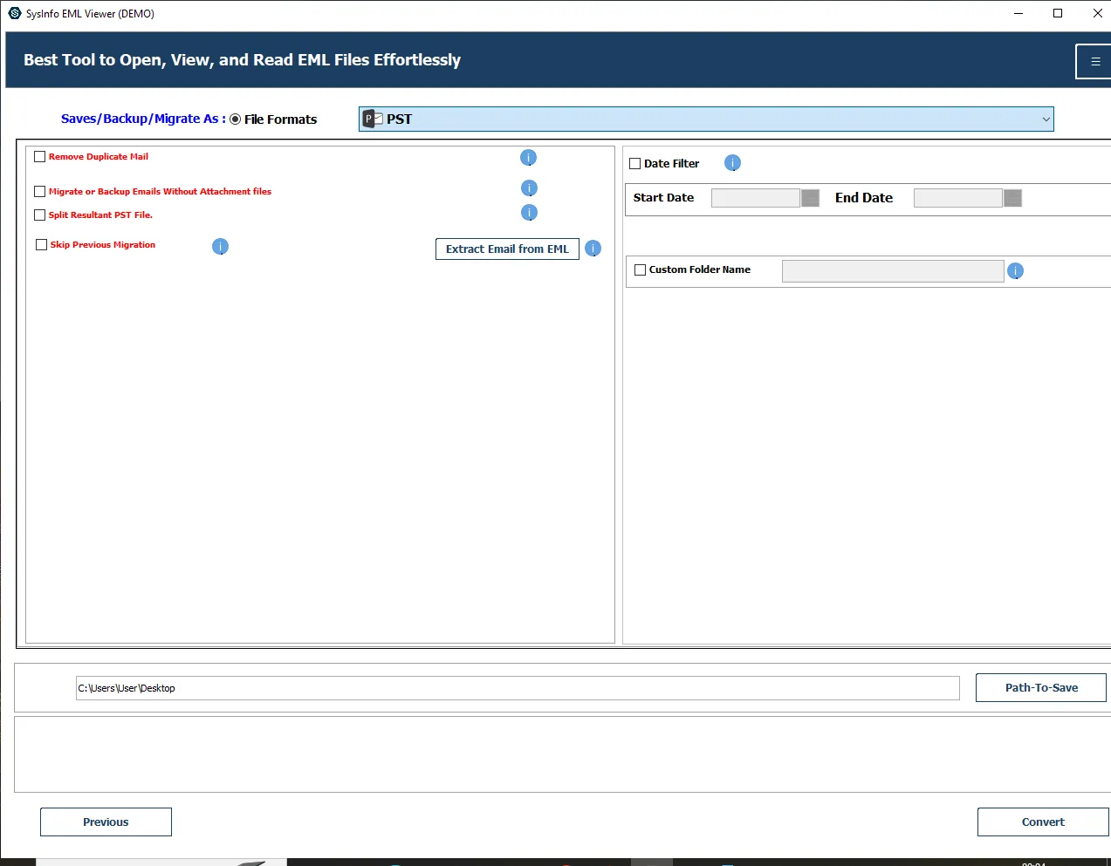1111x866 pixels.
Task: Click the SysInfo logo in the title bar
Action: [x=15, y=13]
